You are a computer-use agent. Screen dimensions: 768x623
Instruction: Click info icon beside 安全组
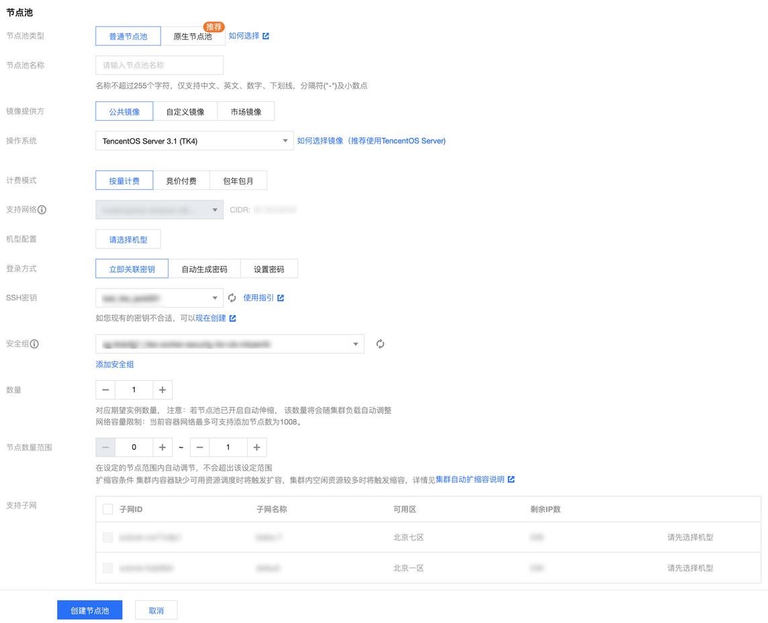tap(34, 343)
